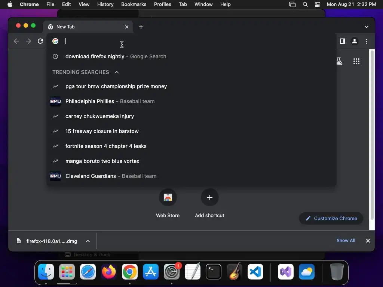Viewport: 383px width, 287px height.
Task: Open the Profiles menu
Action: (x=162, y=4)
